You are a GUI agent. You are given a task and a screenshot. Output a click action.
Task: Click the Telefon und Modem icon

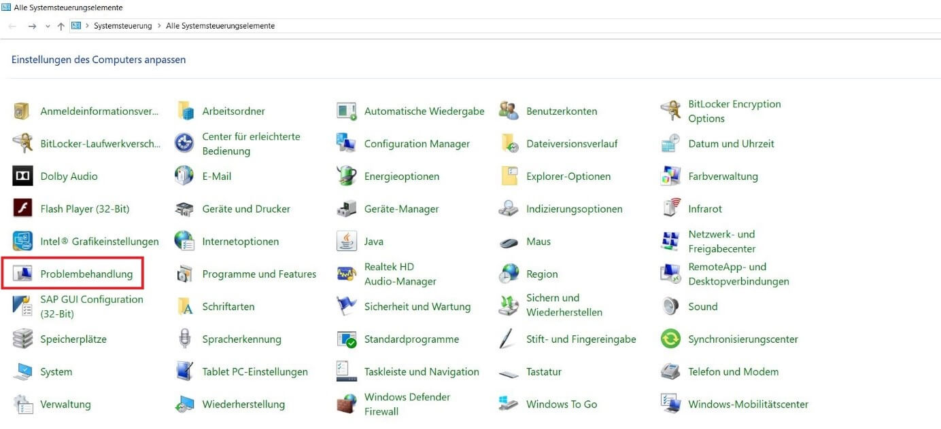pyautogui.click(x=670, y=371)
